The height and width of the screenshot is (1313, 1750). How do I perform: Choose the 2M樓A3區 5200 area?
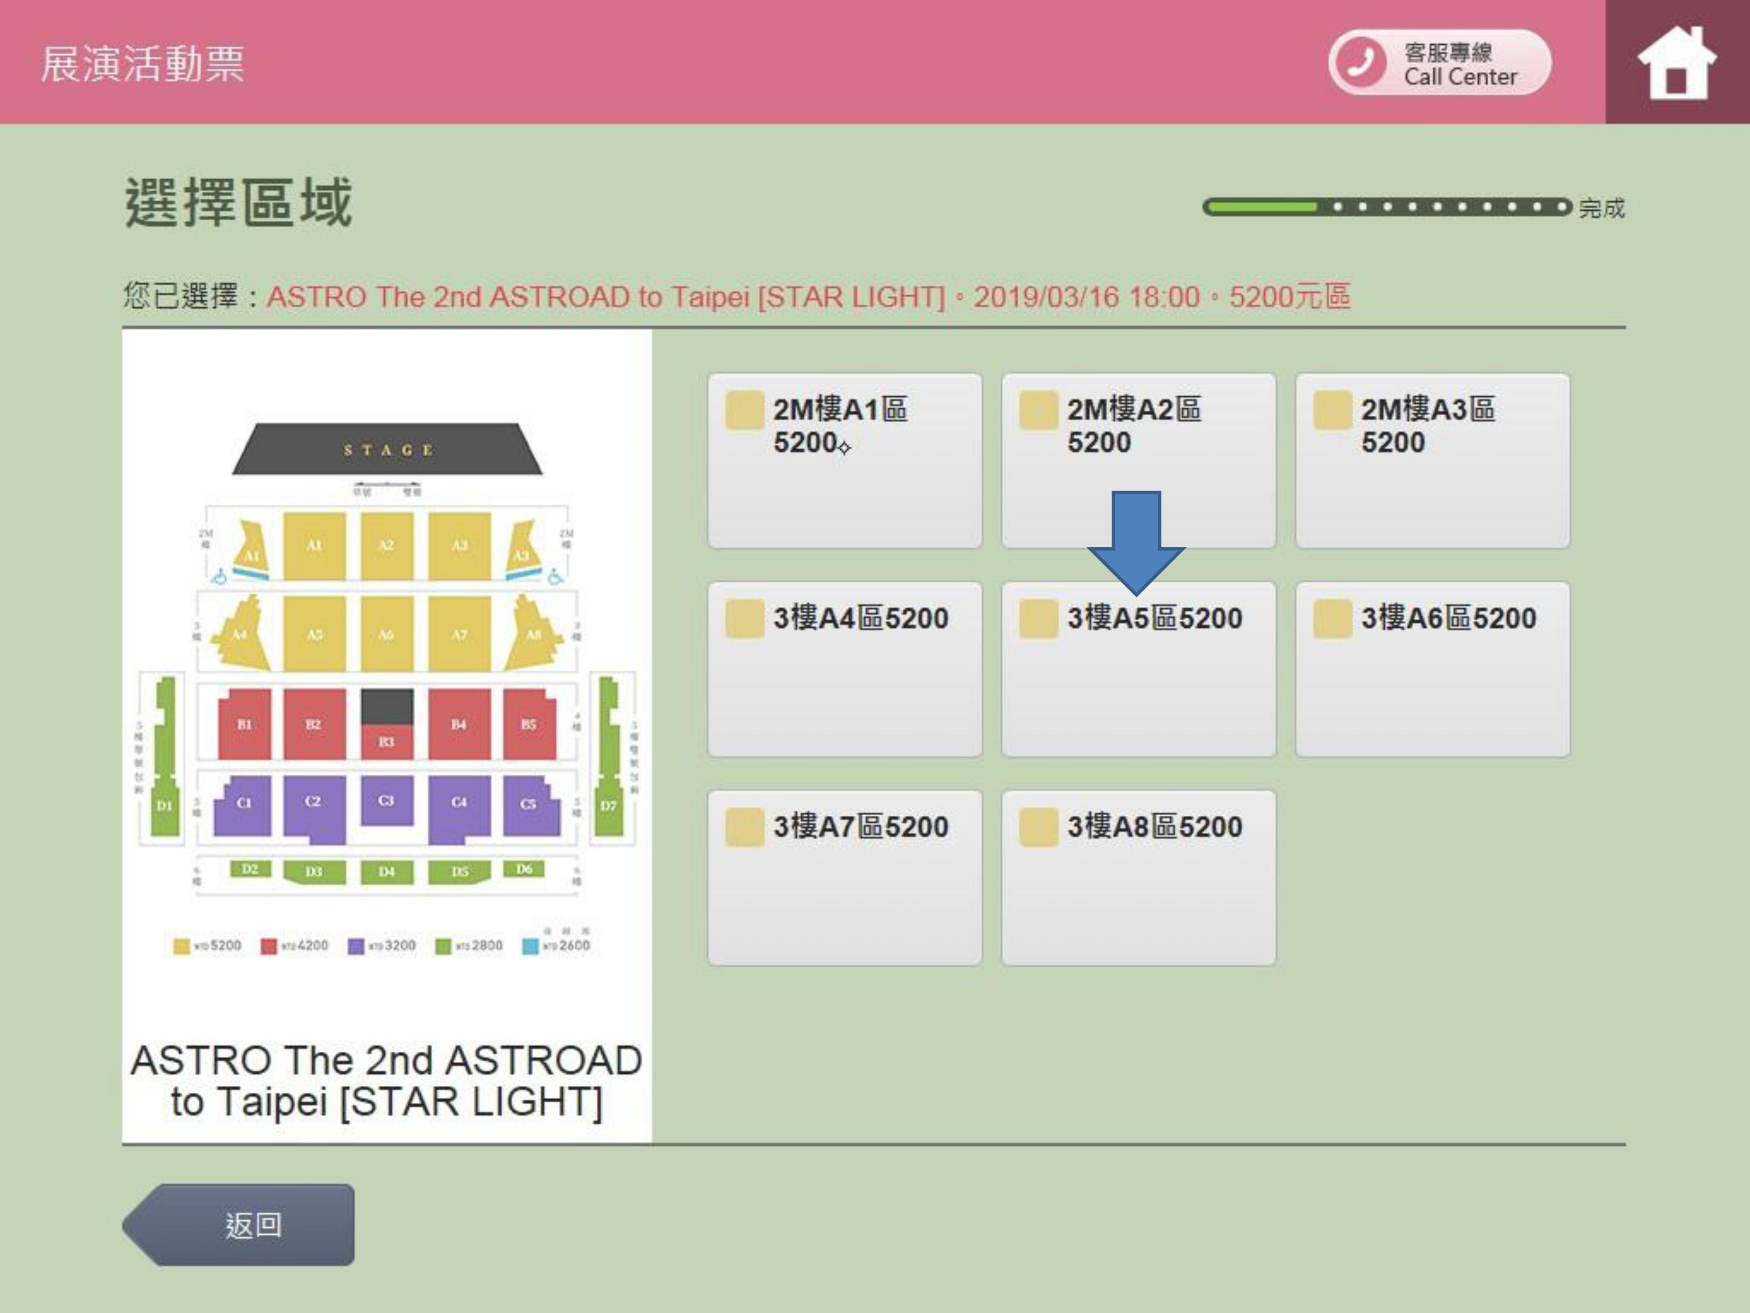click(x=1433, y=461)
